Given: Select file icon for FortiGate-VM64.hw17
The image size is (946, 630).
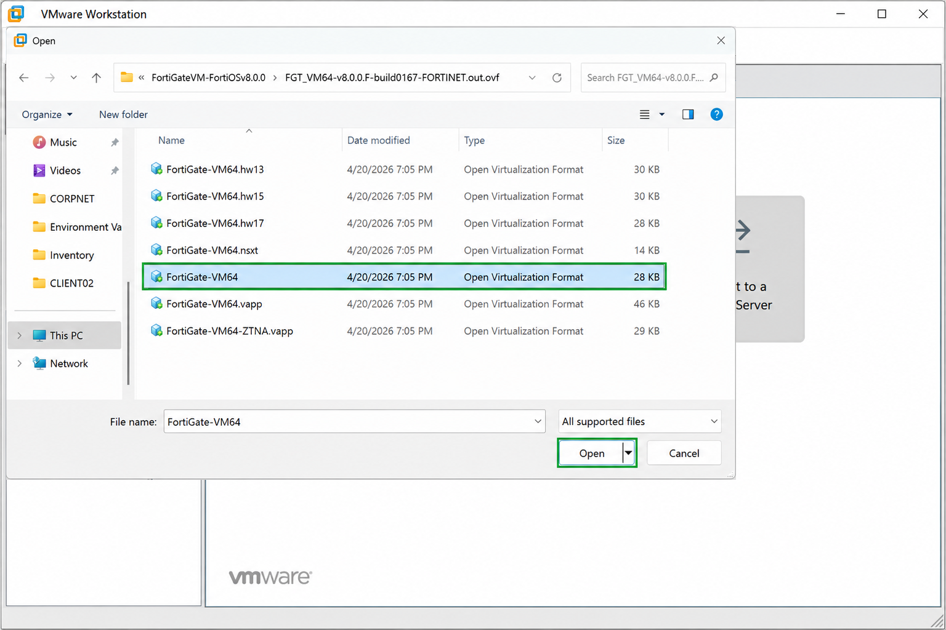Looking at the screenshot, I should pyautogui.click(x=156, y=223).
